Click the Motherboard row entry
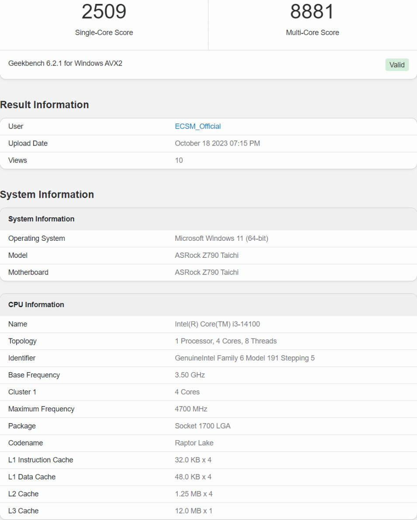417x520 pixels. pos(207,272)
